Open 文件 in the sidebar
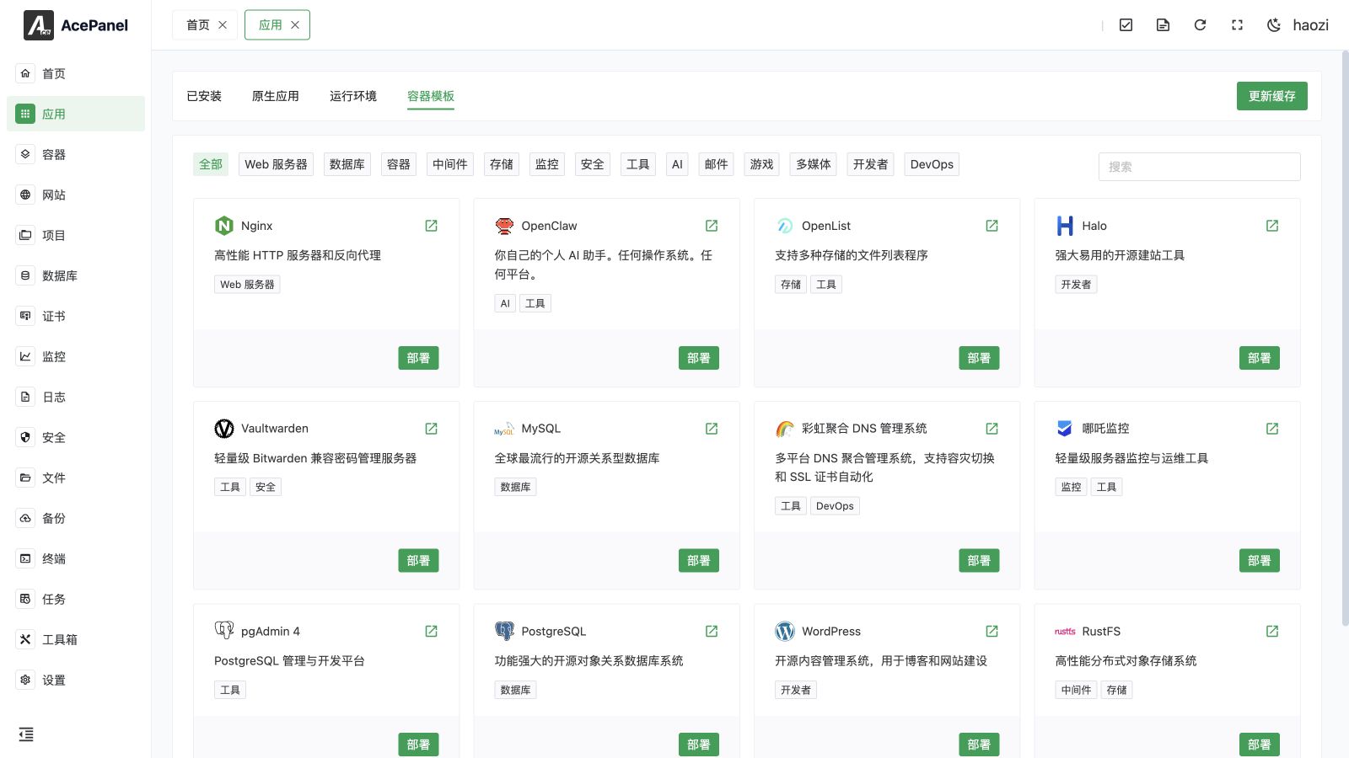 [x=76, y=478]
